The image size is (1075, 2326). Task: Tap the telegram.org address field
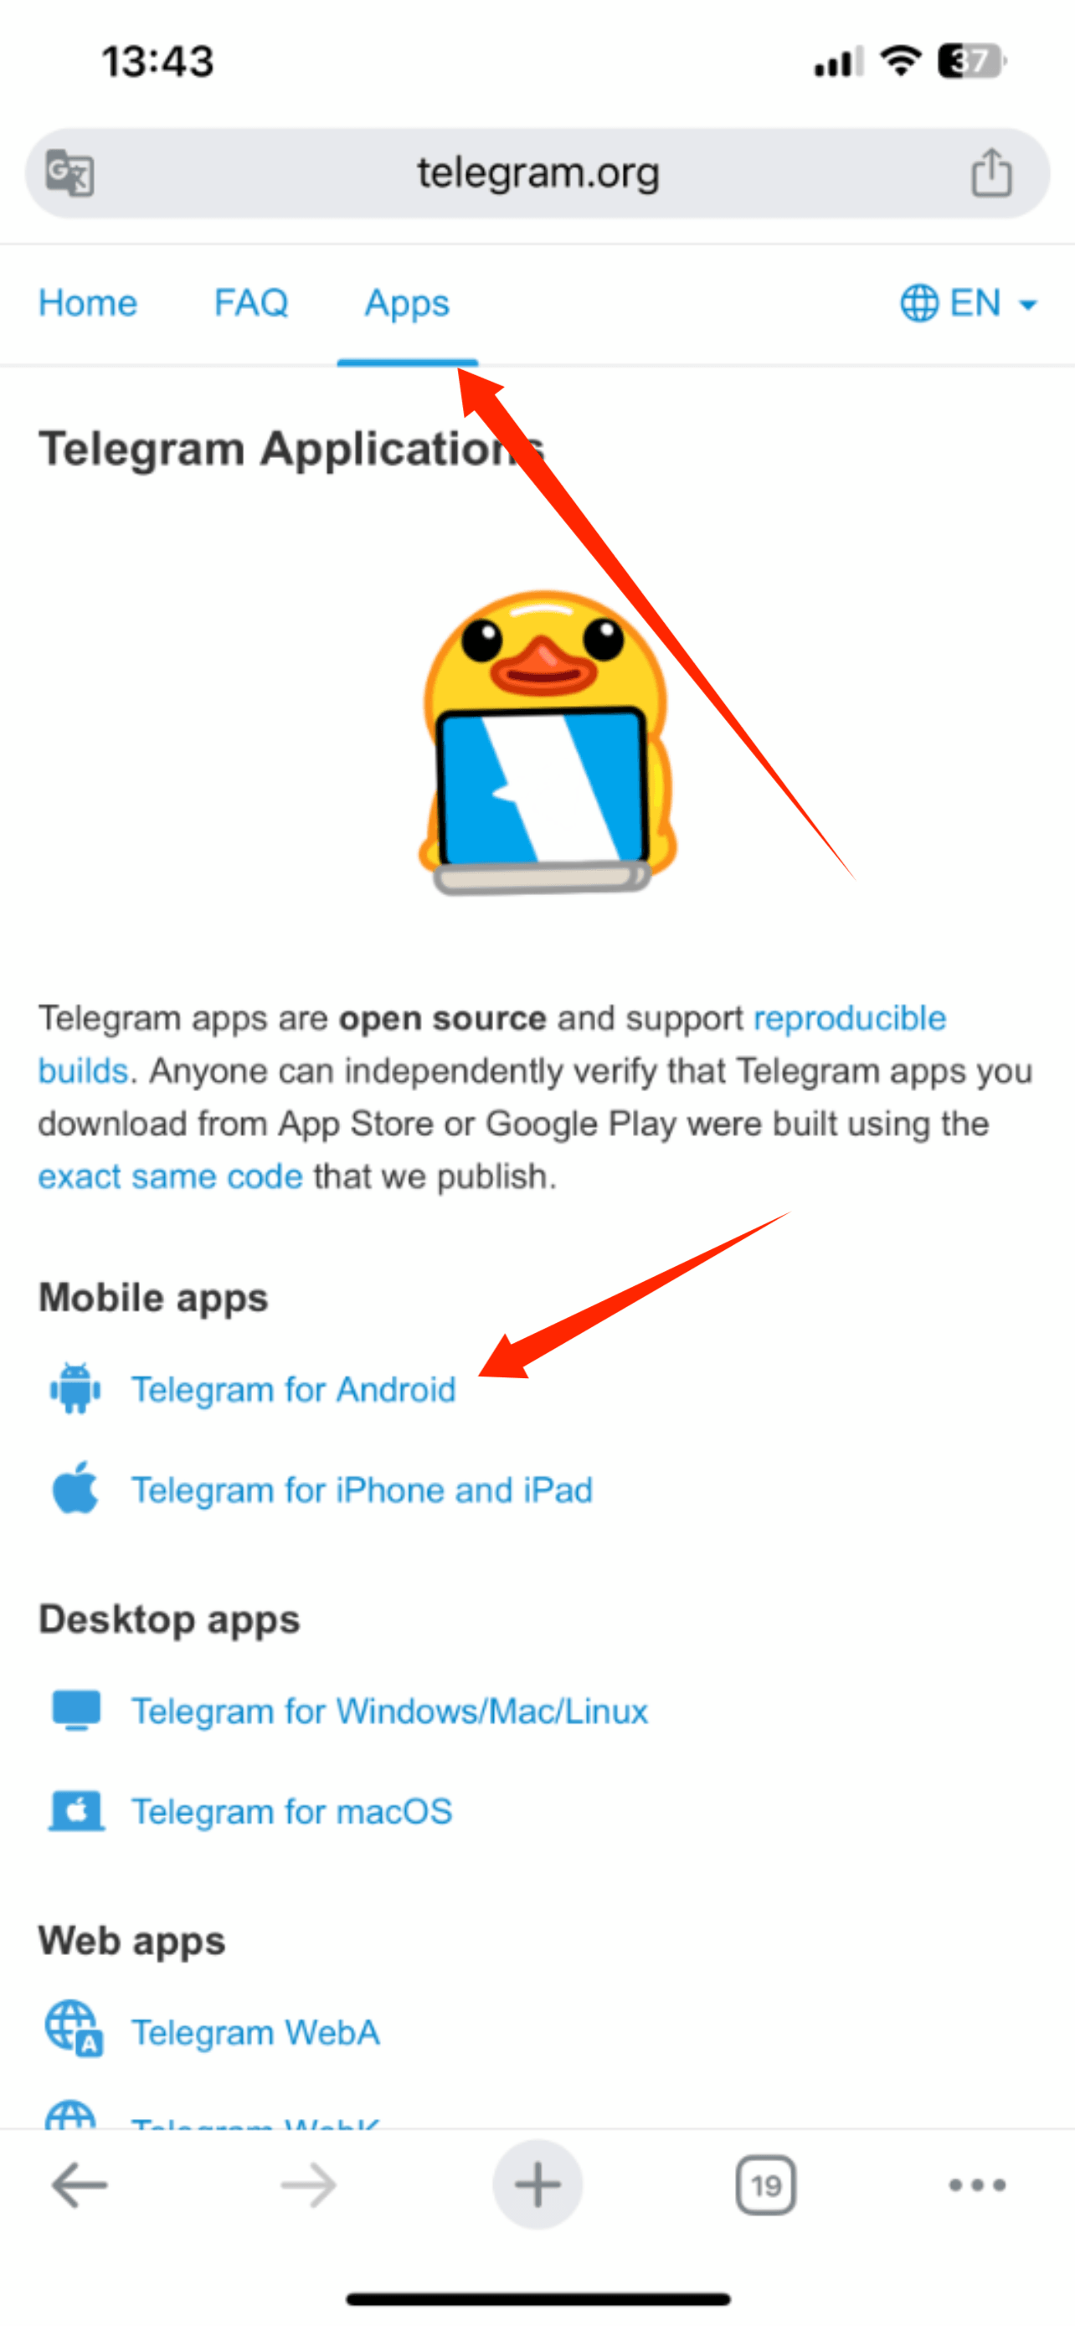(538, 172)
